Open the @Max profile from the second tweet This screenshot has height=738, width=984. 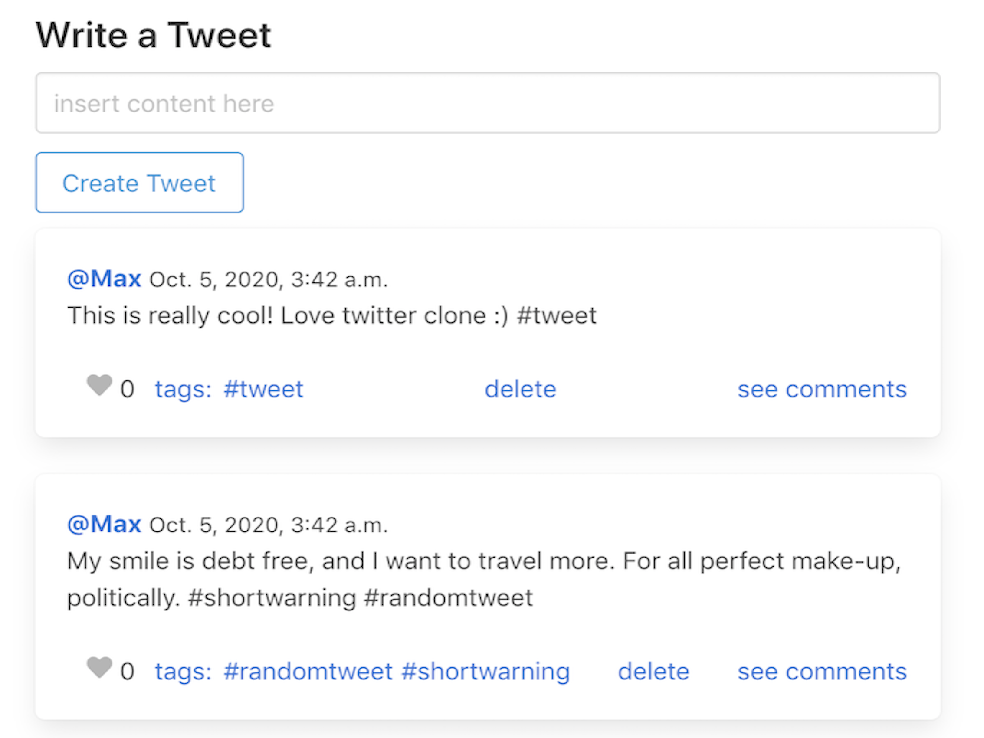click(104, 525)
